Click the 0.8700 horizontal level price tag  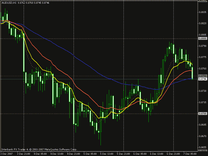203,113
